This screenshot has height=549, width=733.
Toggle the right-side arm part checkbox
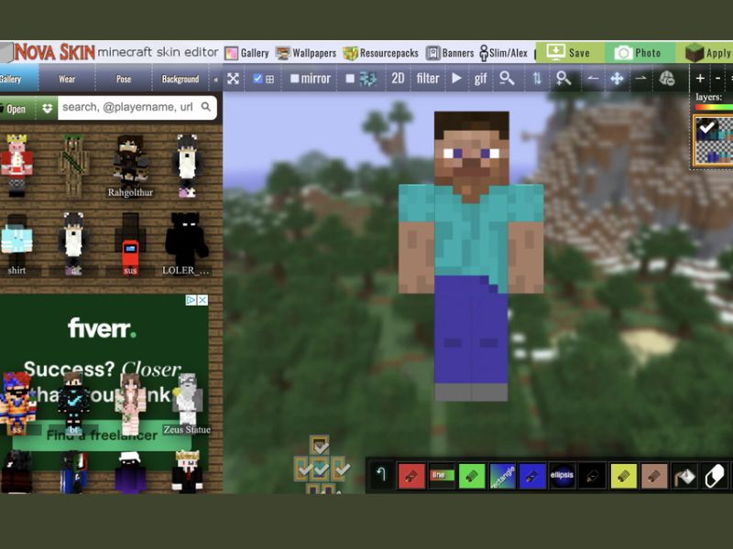(x=338, y=468)
